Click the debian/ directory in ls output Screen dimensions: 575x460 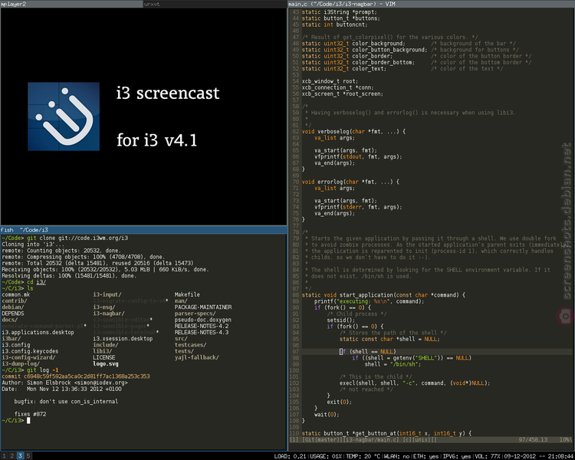tap(13, 307)
